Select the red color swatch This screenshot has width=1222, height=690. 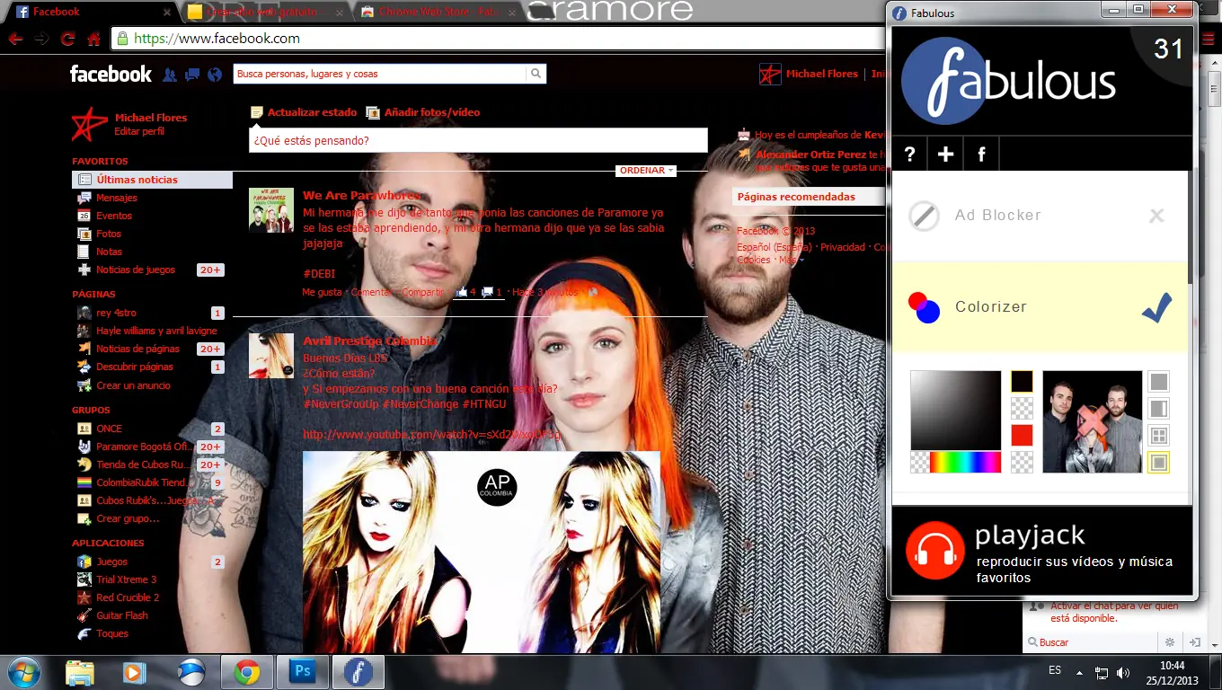(x=1022, y=436)
